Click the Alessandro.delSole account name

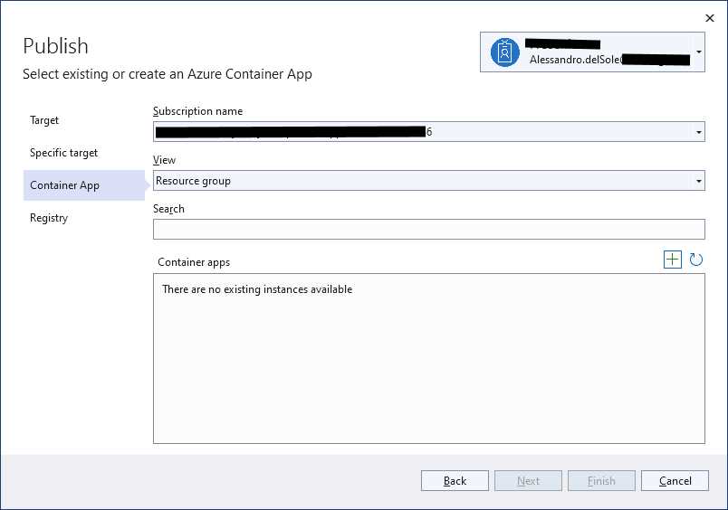[x=575, y=60]
